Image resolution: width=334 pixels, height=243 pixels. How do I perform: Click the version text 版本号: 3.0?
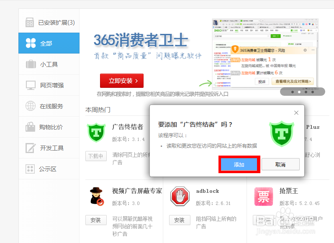[126, 203]
